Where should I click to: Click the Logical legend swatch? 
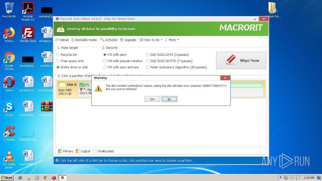[78, 151]
